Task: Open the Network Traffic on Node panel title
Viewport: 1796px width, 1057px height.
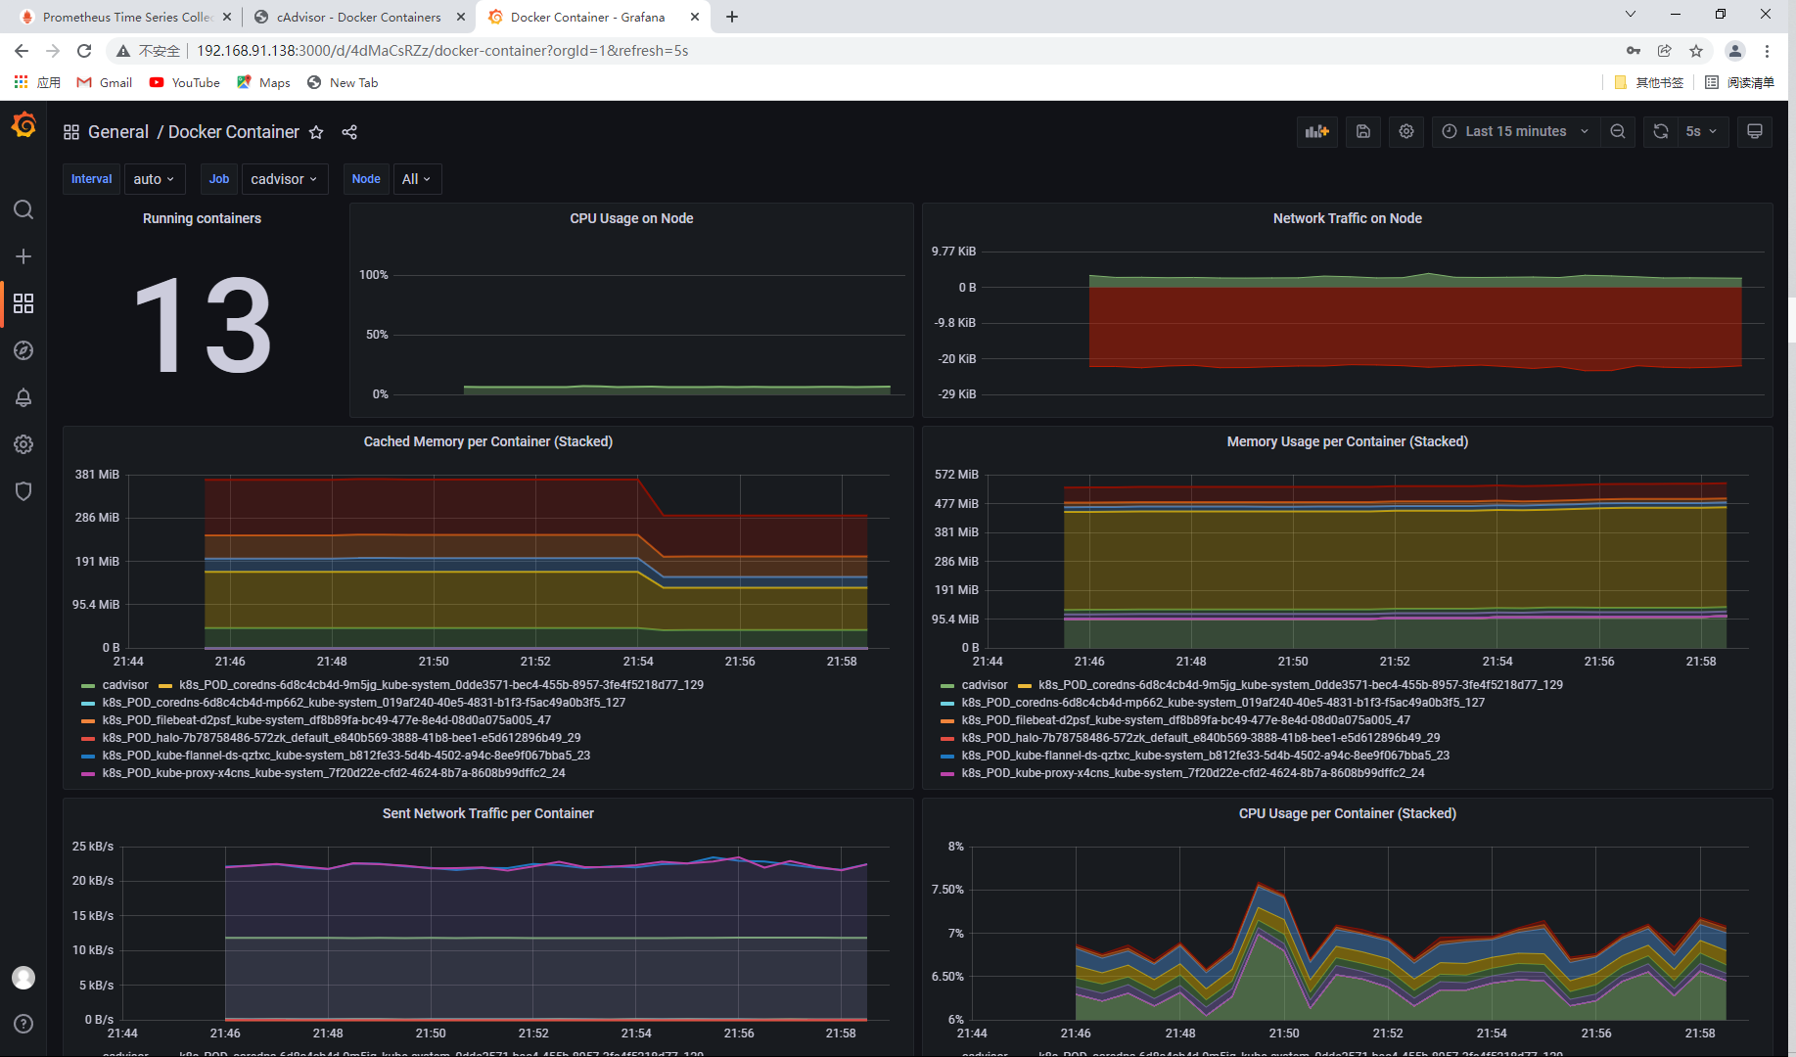Action: pyautogui.click(x=1348, y=218)
